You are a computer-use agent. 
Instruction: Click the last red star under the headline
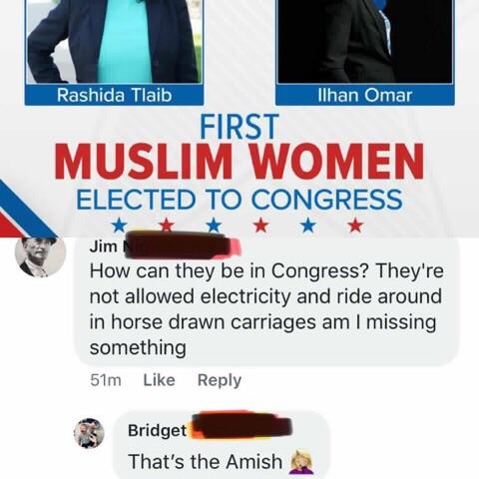click(355, 226)
